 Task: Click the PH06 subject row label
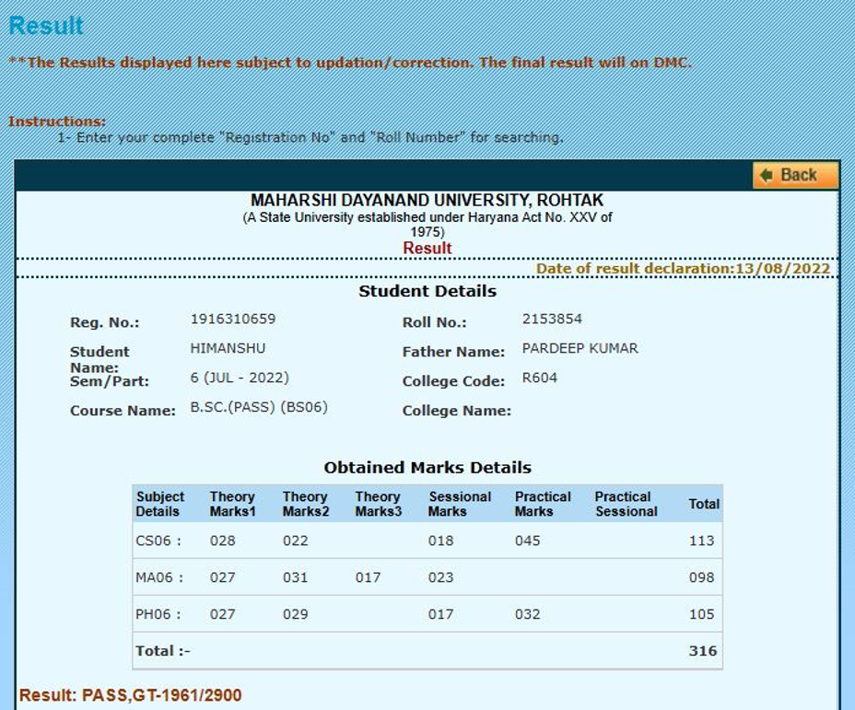[158, 614]
